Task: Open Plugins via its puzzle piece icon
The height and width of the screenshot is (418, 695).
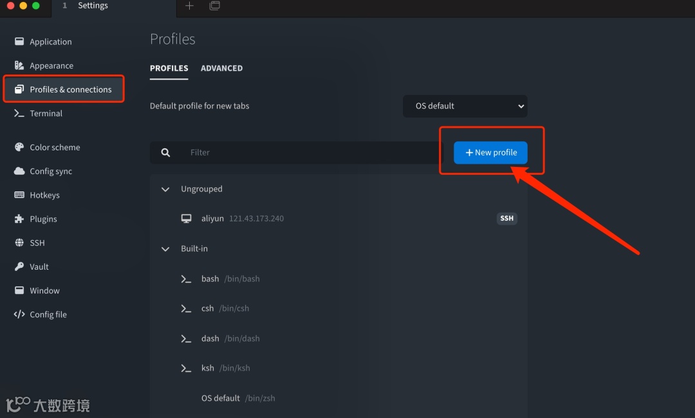Action: 19,219
